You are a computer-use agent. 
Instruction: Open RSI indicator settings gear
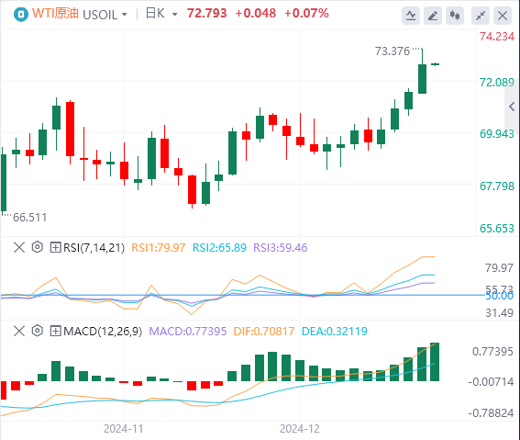[x=38, y=247]
